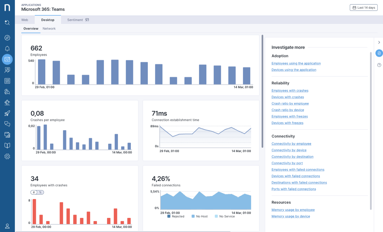Open Employees with crashes link
Image resolution: width=383 pixels, height=232 pixels.
point(290,90)
